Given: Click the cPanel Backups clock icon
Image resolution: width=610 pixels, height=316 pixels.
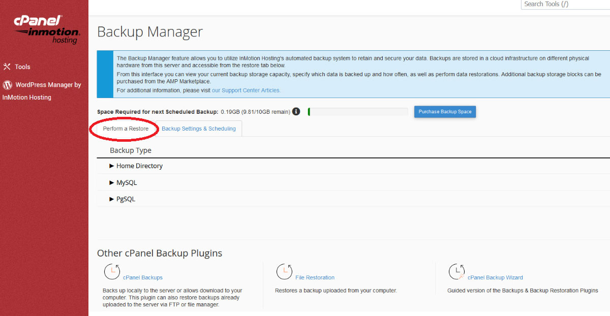Looking at the screenshot, I should (112, 272).
